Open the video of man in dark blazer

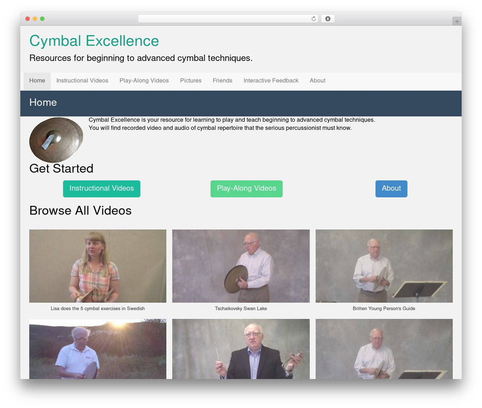click(x=241, y=349)
